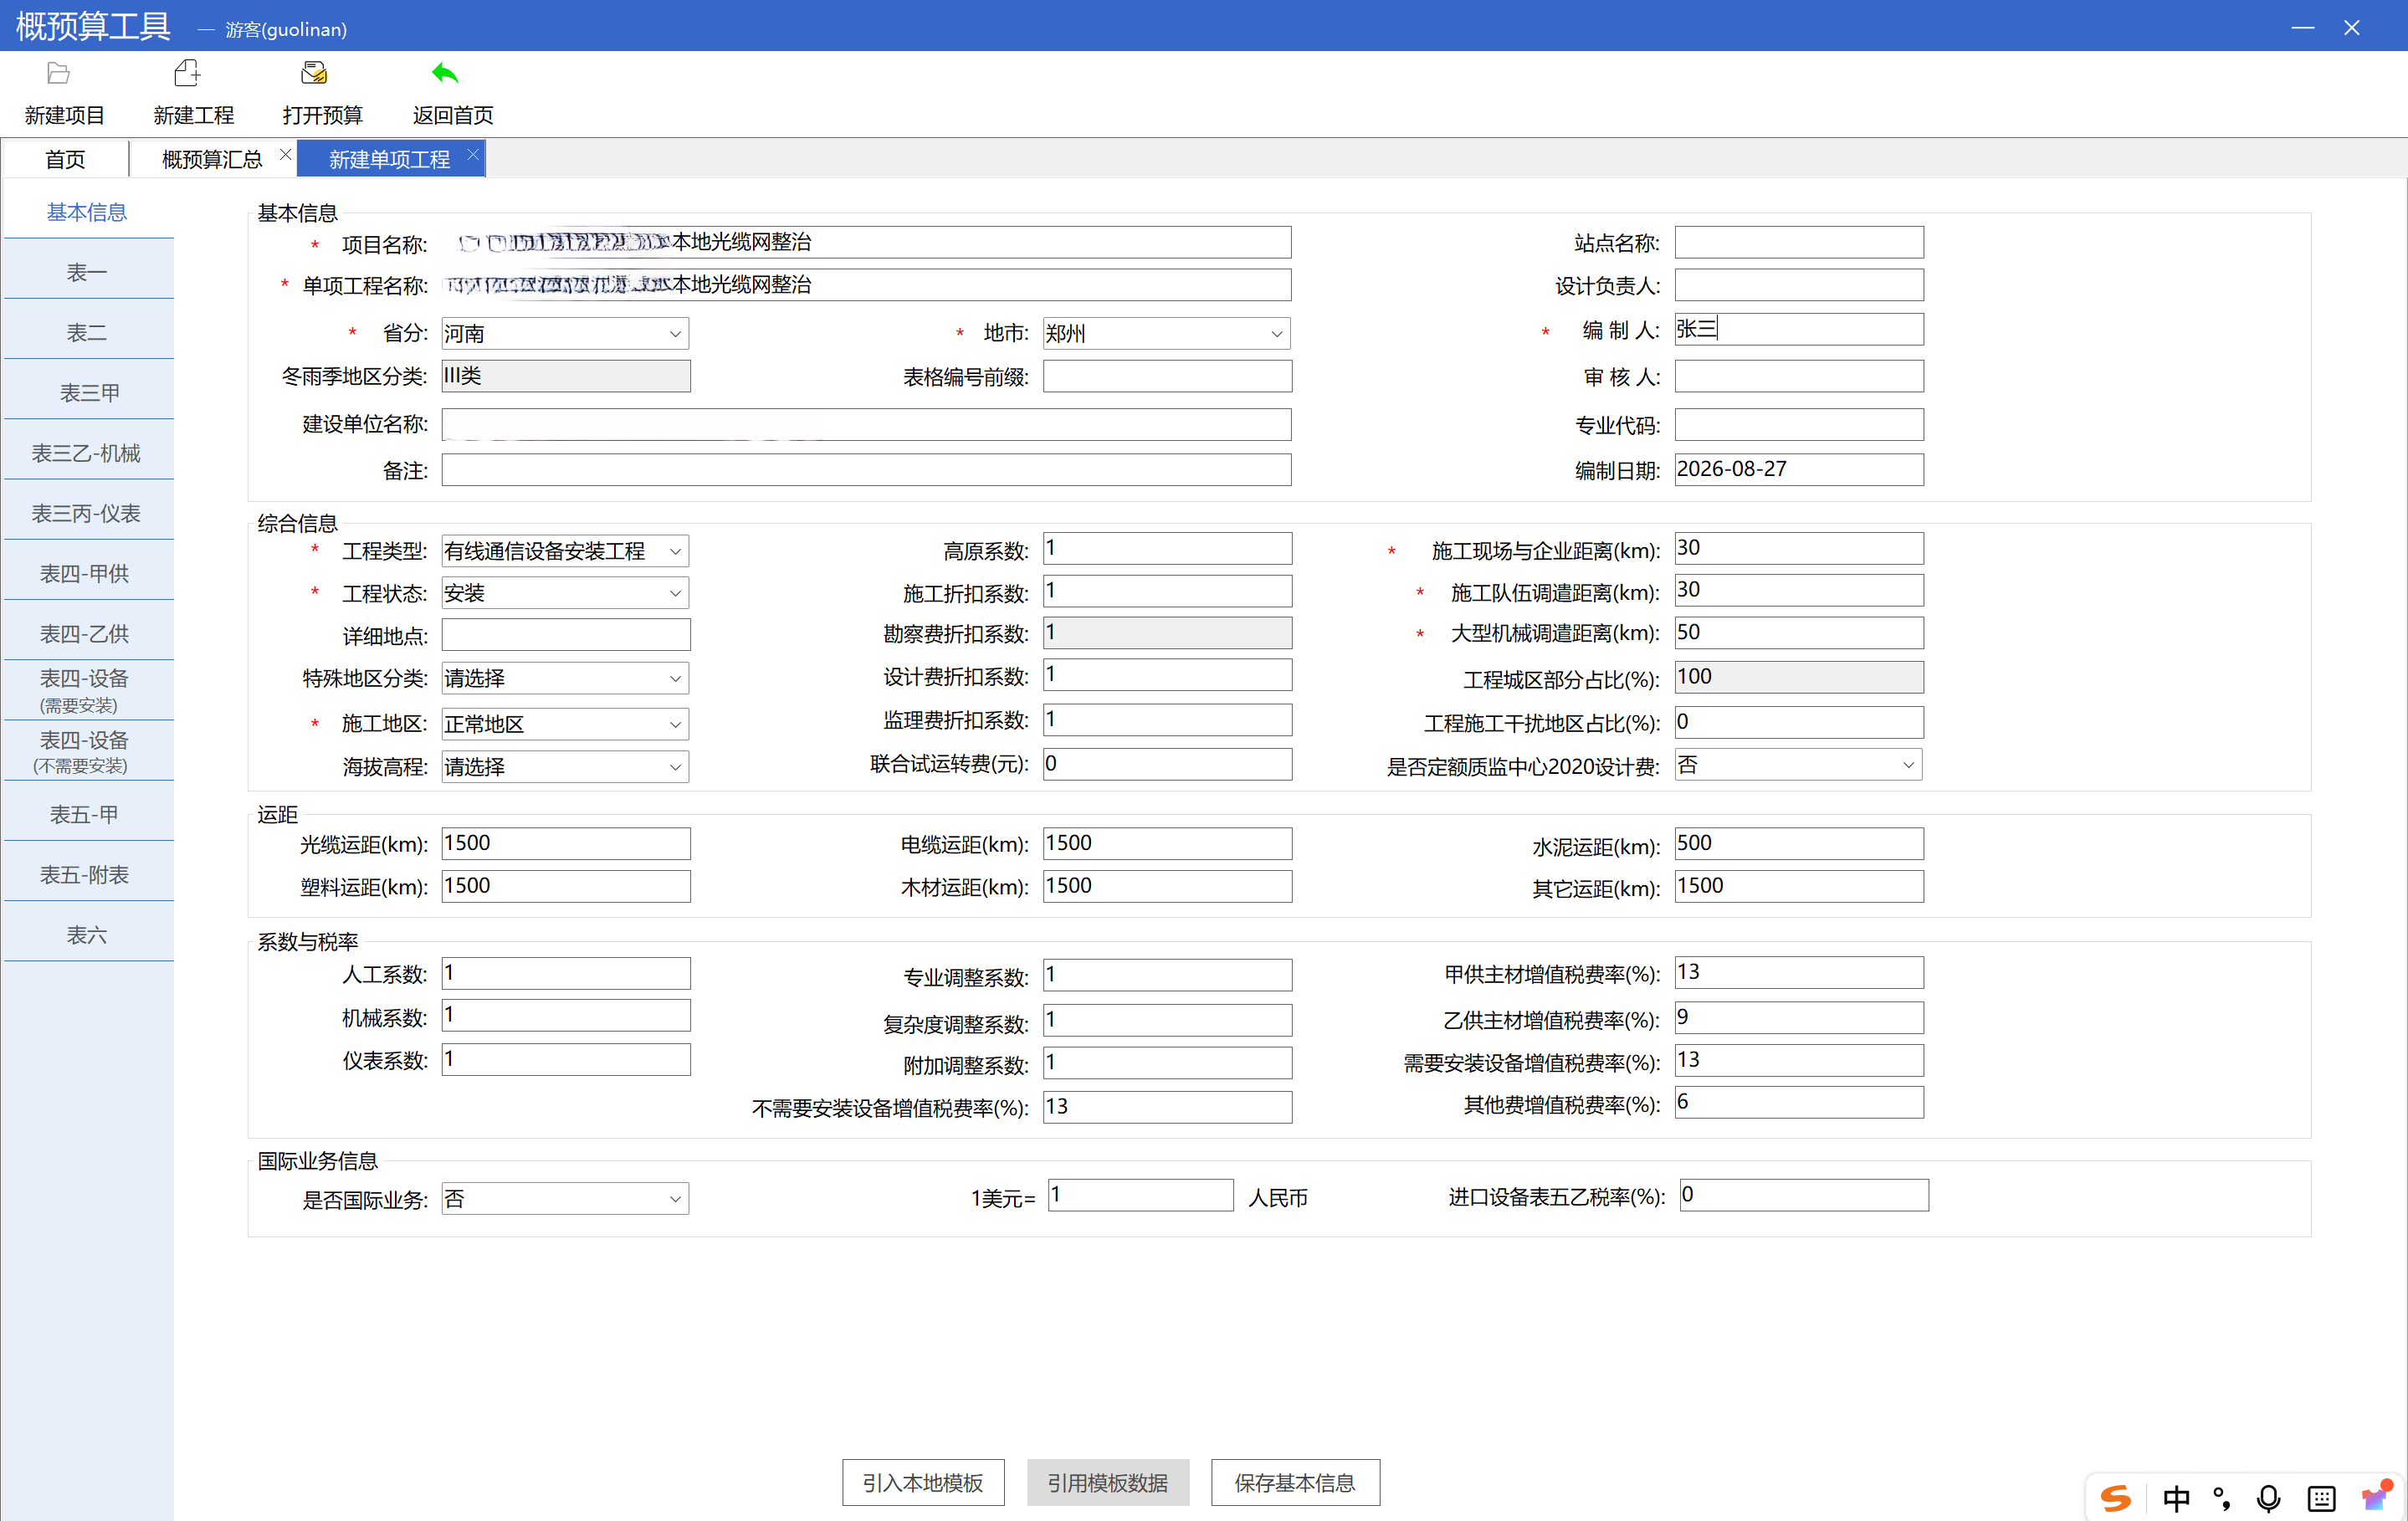The image size is (2408, 1521).
Task: Select 表三甲 in the left sidebar
Action: click(x=89, y=393)
